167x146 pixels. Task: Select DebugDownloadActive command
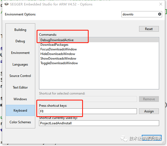99,40
